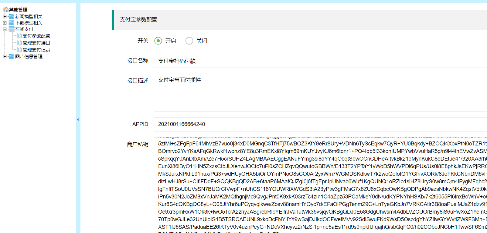This screenshot has width=487, height=233.
Task: Select the 新闻模型相关 tree label
Action: pyautogui.click(x=29, y=16)
